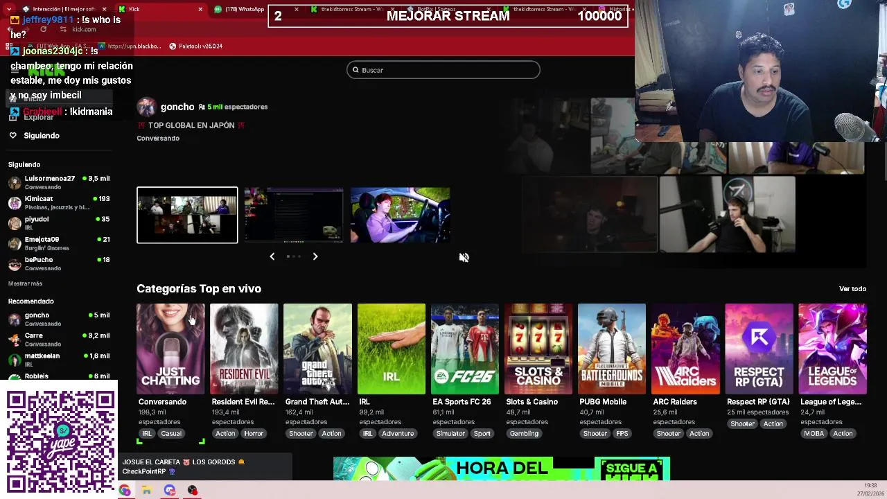Open piyudol channel from following list
This screenshot has height=499, width=887.
coord(59,223)
